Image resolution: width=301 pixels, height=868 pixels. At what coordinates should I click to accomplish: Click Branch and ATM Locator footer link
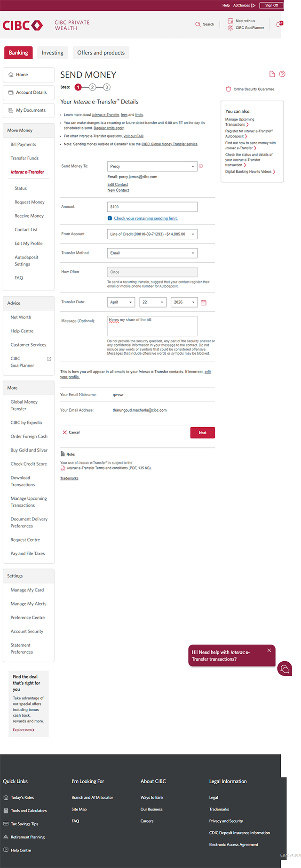(92, 797)
